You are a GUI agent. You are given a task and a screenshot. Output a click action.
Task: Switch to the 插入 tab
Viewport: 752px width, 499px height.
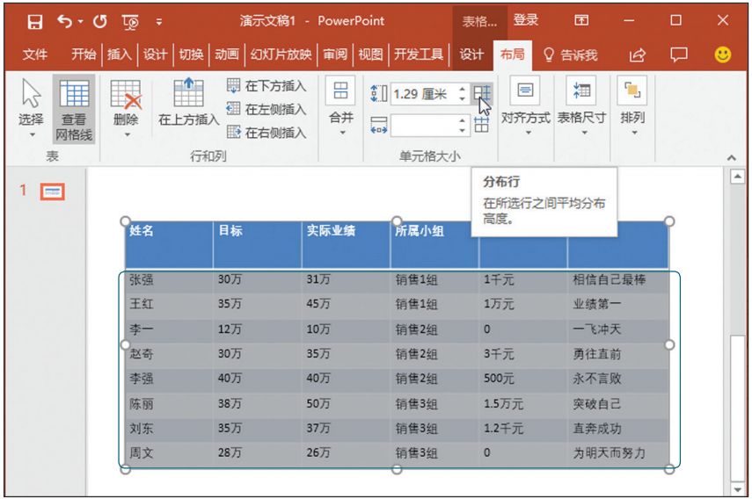[x=120, y=54]
